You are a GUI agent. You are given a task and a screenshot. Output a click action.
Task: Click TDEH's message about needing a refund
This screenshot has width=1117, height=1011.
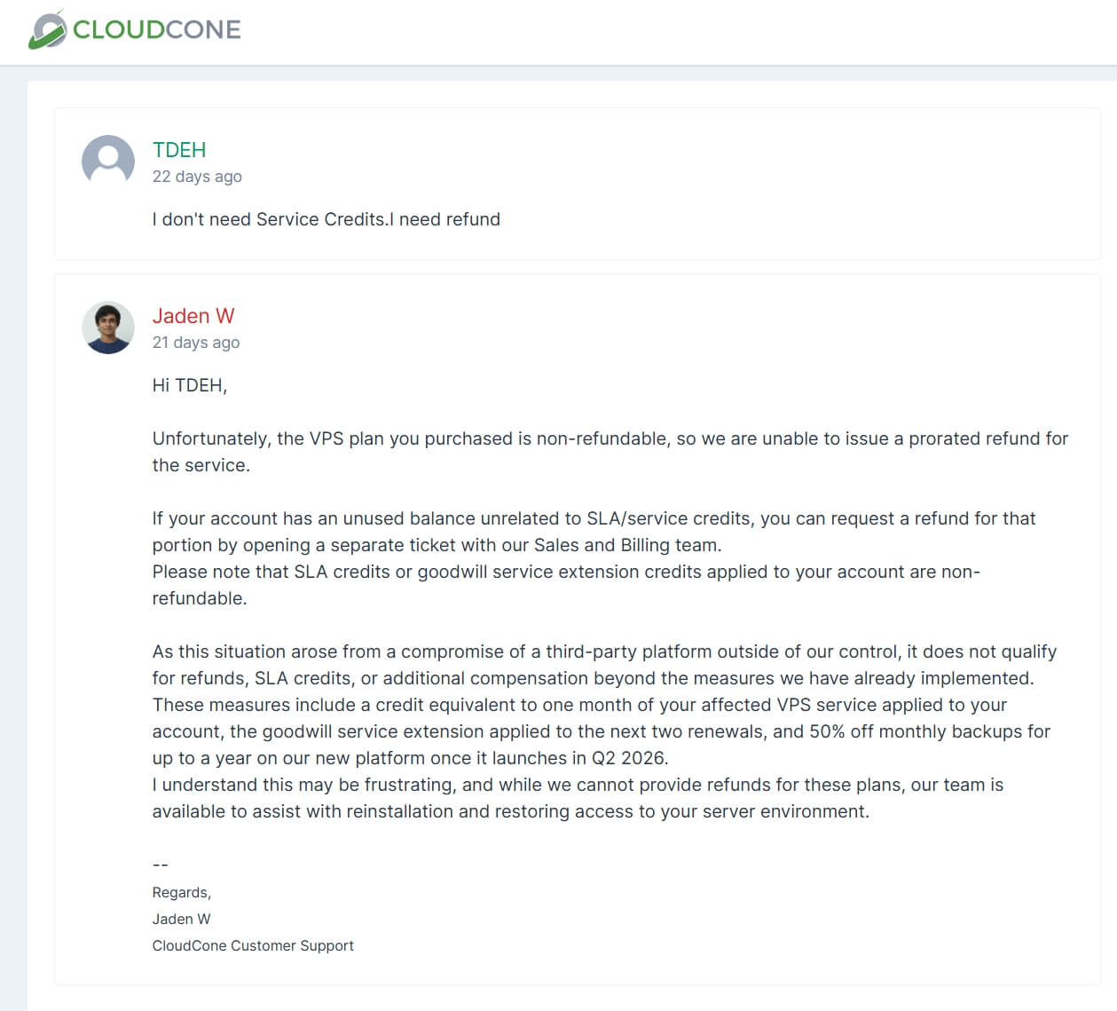tap(326, 219)
